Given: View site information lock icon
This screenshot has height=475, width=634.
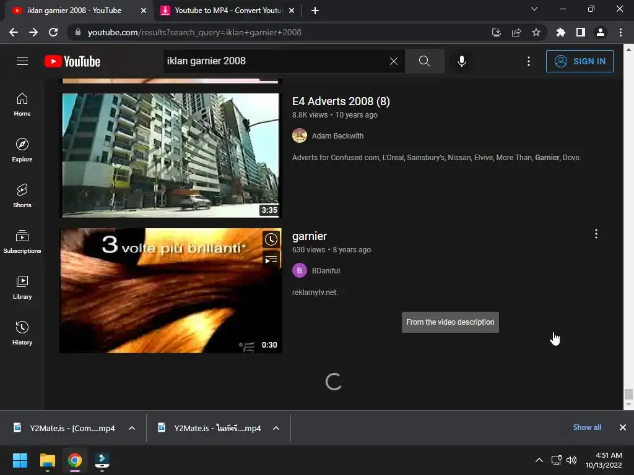Looking at the screenshot, I should (x=78, y=32).
